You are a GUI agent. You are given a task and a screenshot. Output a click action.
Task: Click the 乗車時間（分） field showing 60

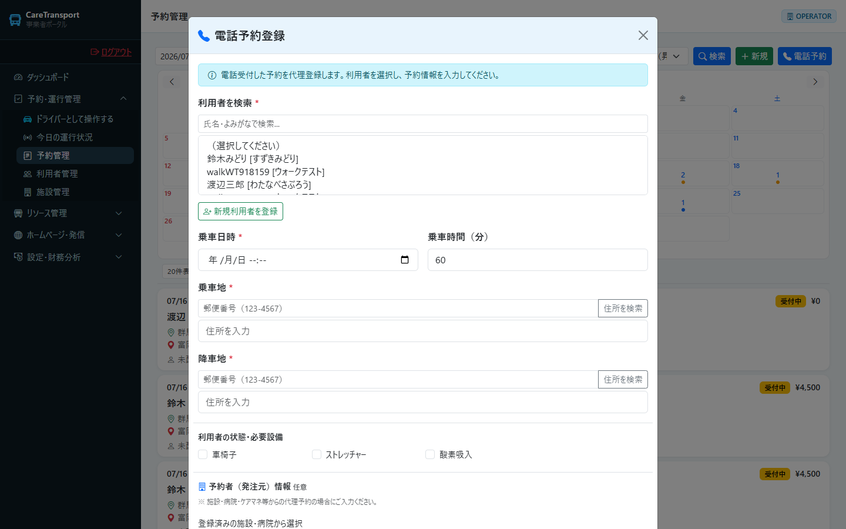[x=538, y=260]
